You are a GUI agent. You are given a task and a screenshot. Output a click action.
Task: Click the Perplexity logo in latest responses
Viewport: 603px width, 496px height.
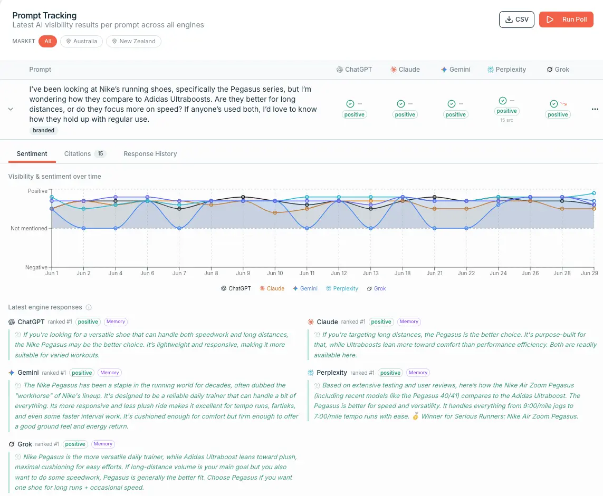[311, 373]
